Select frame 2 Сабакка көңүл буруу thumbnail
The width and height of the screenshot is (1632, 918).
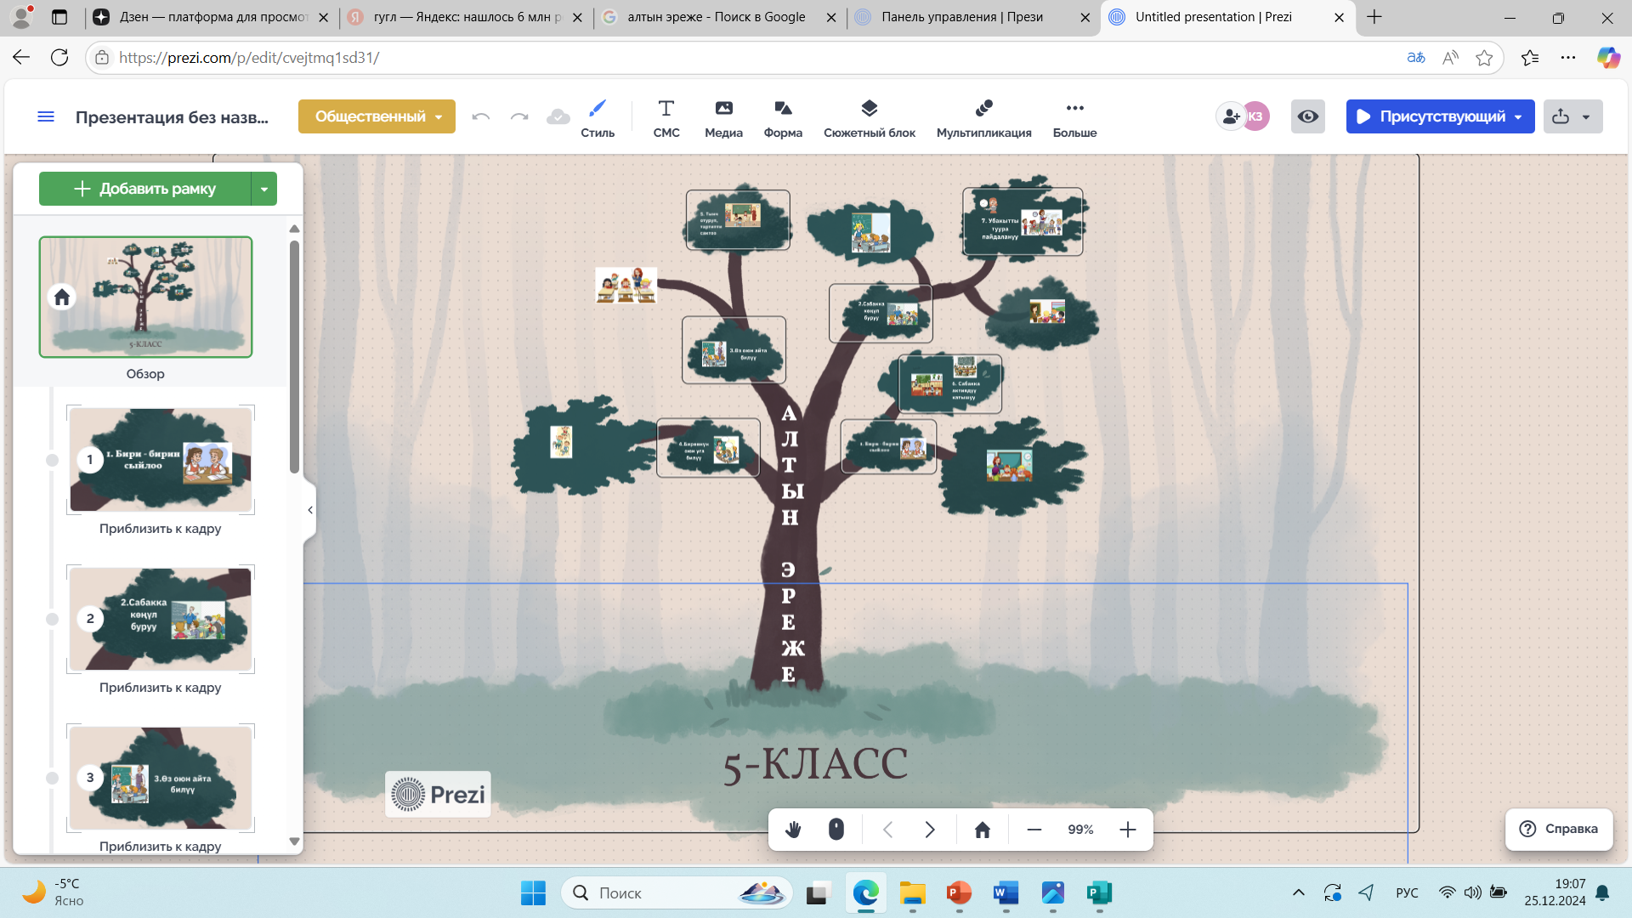click(x=161, y=619)
